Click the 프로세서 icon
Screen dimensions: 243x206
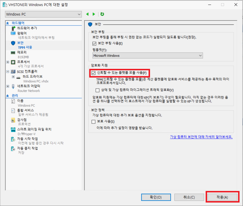[x=13, y=62]
